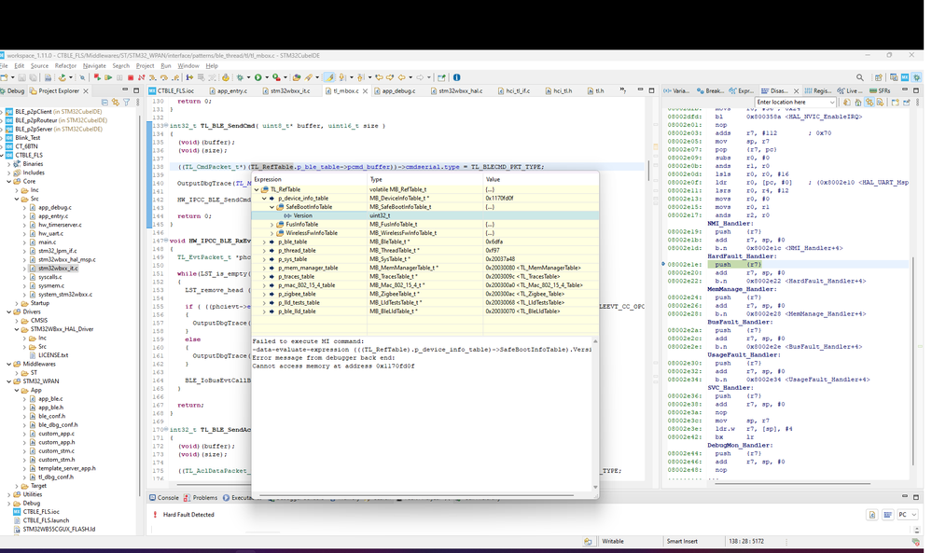Close the tl_mbox.c editor tab
932x553 pixels.
(x=365, y=90)
